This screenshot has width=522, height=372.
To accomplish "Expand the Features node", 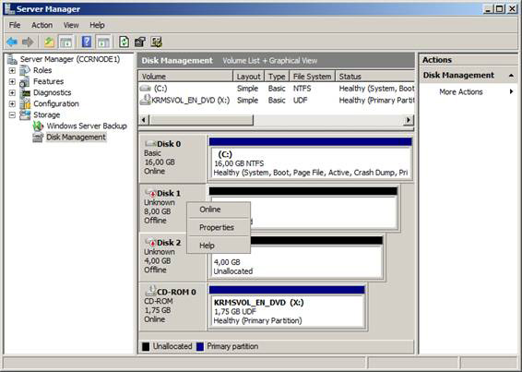I will pos(12,81).
